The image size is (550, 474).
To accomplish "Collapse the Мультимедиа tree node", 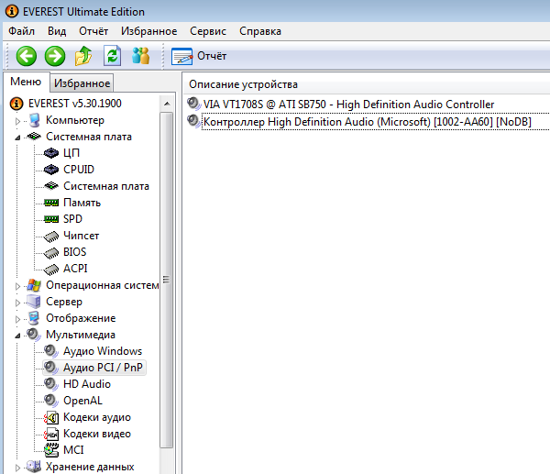I will pos(17,336).
